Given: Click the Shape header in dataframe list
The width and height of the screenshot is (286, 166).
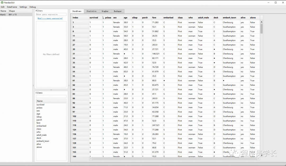Looking at the screenshot, I should click(x=20, y=11).
